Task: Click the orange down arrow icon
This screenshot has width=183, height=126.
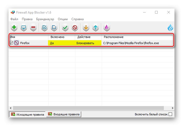Action: pyautogui.click(x=86, y=27)
